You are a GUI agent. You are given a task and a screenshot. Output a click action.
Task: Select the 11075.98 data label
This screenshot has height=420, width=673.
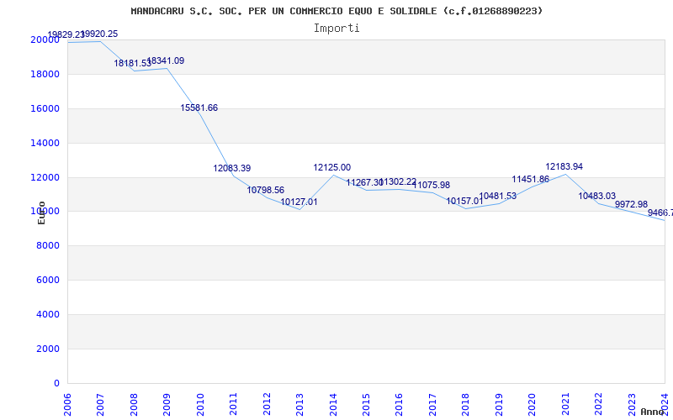pos(432,185)
